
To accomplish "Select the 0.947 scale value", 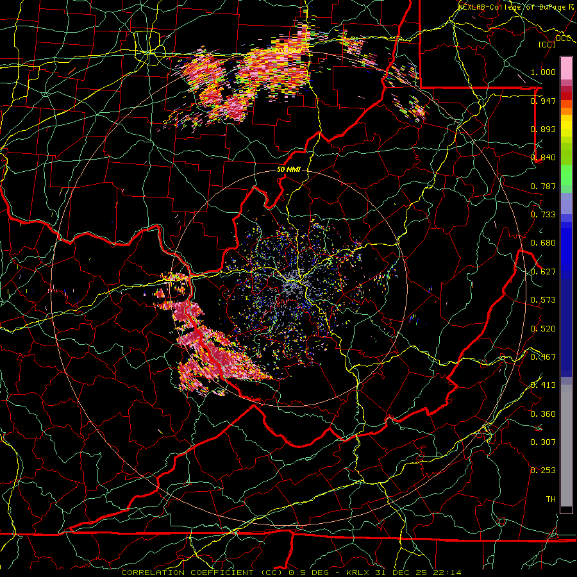I will (543, 101).
